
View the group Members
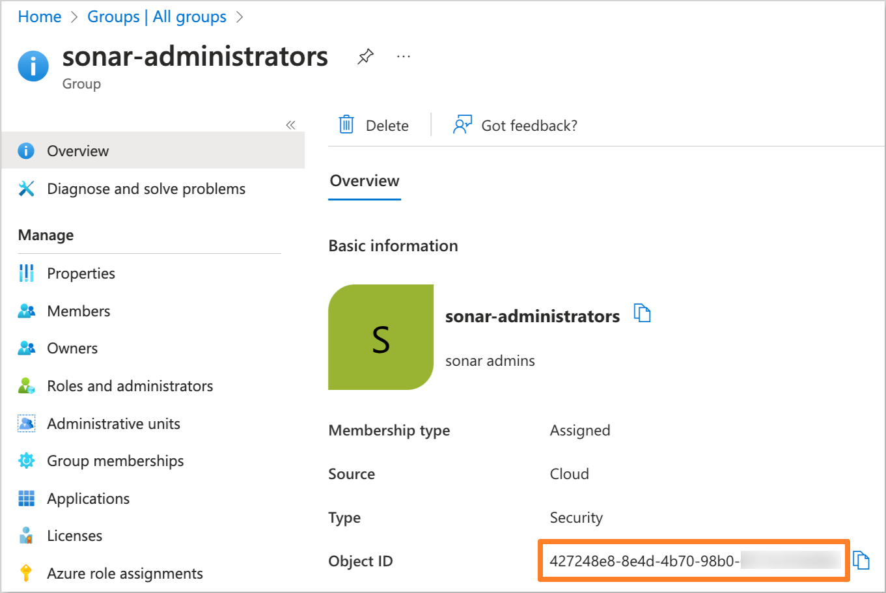(x=78, y=311)
